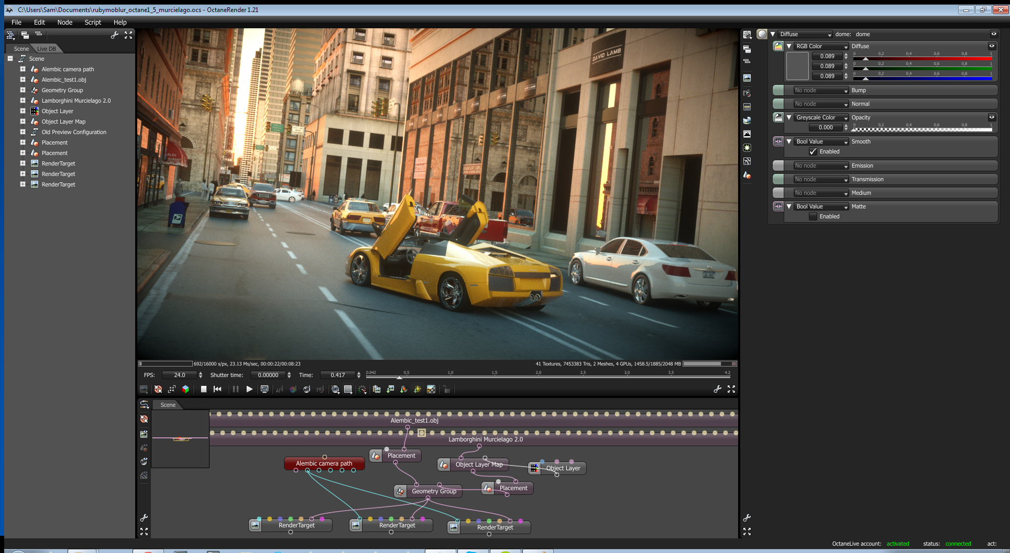Expand the Lamborghini Murcielago 2.0 tree item
This screenshot has width=1010, height=553.
pyautogui.click(x=23, y=101)
